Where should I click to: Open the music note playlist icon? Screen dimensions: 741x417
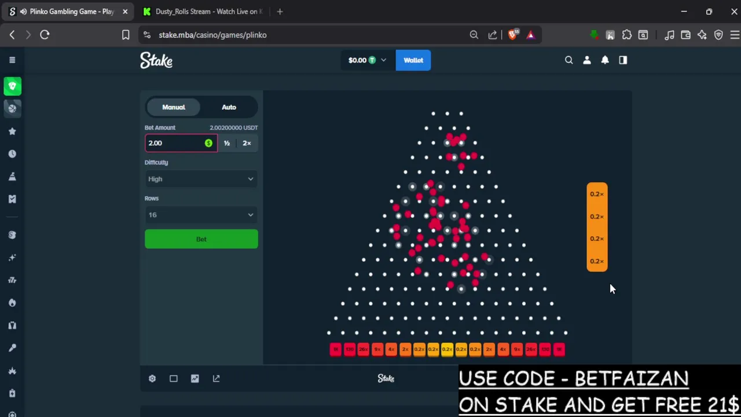669,35
